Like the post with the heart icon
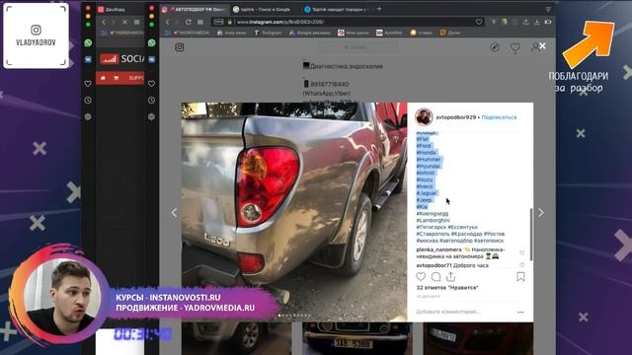632x355 pixels. coord(421,276)
